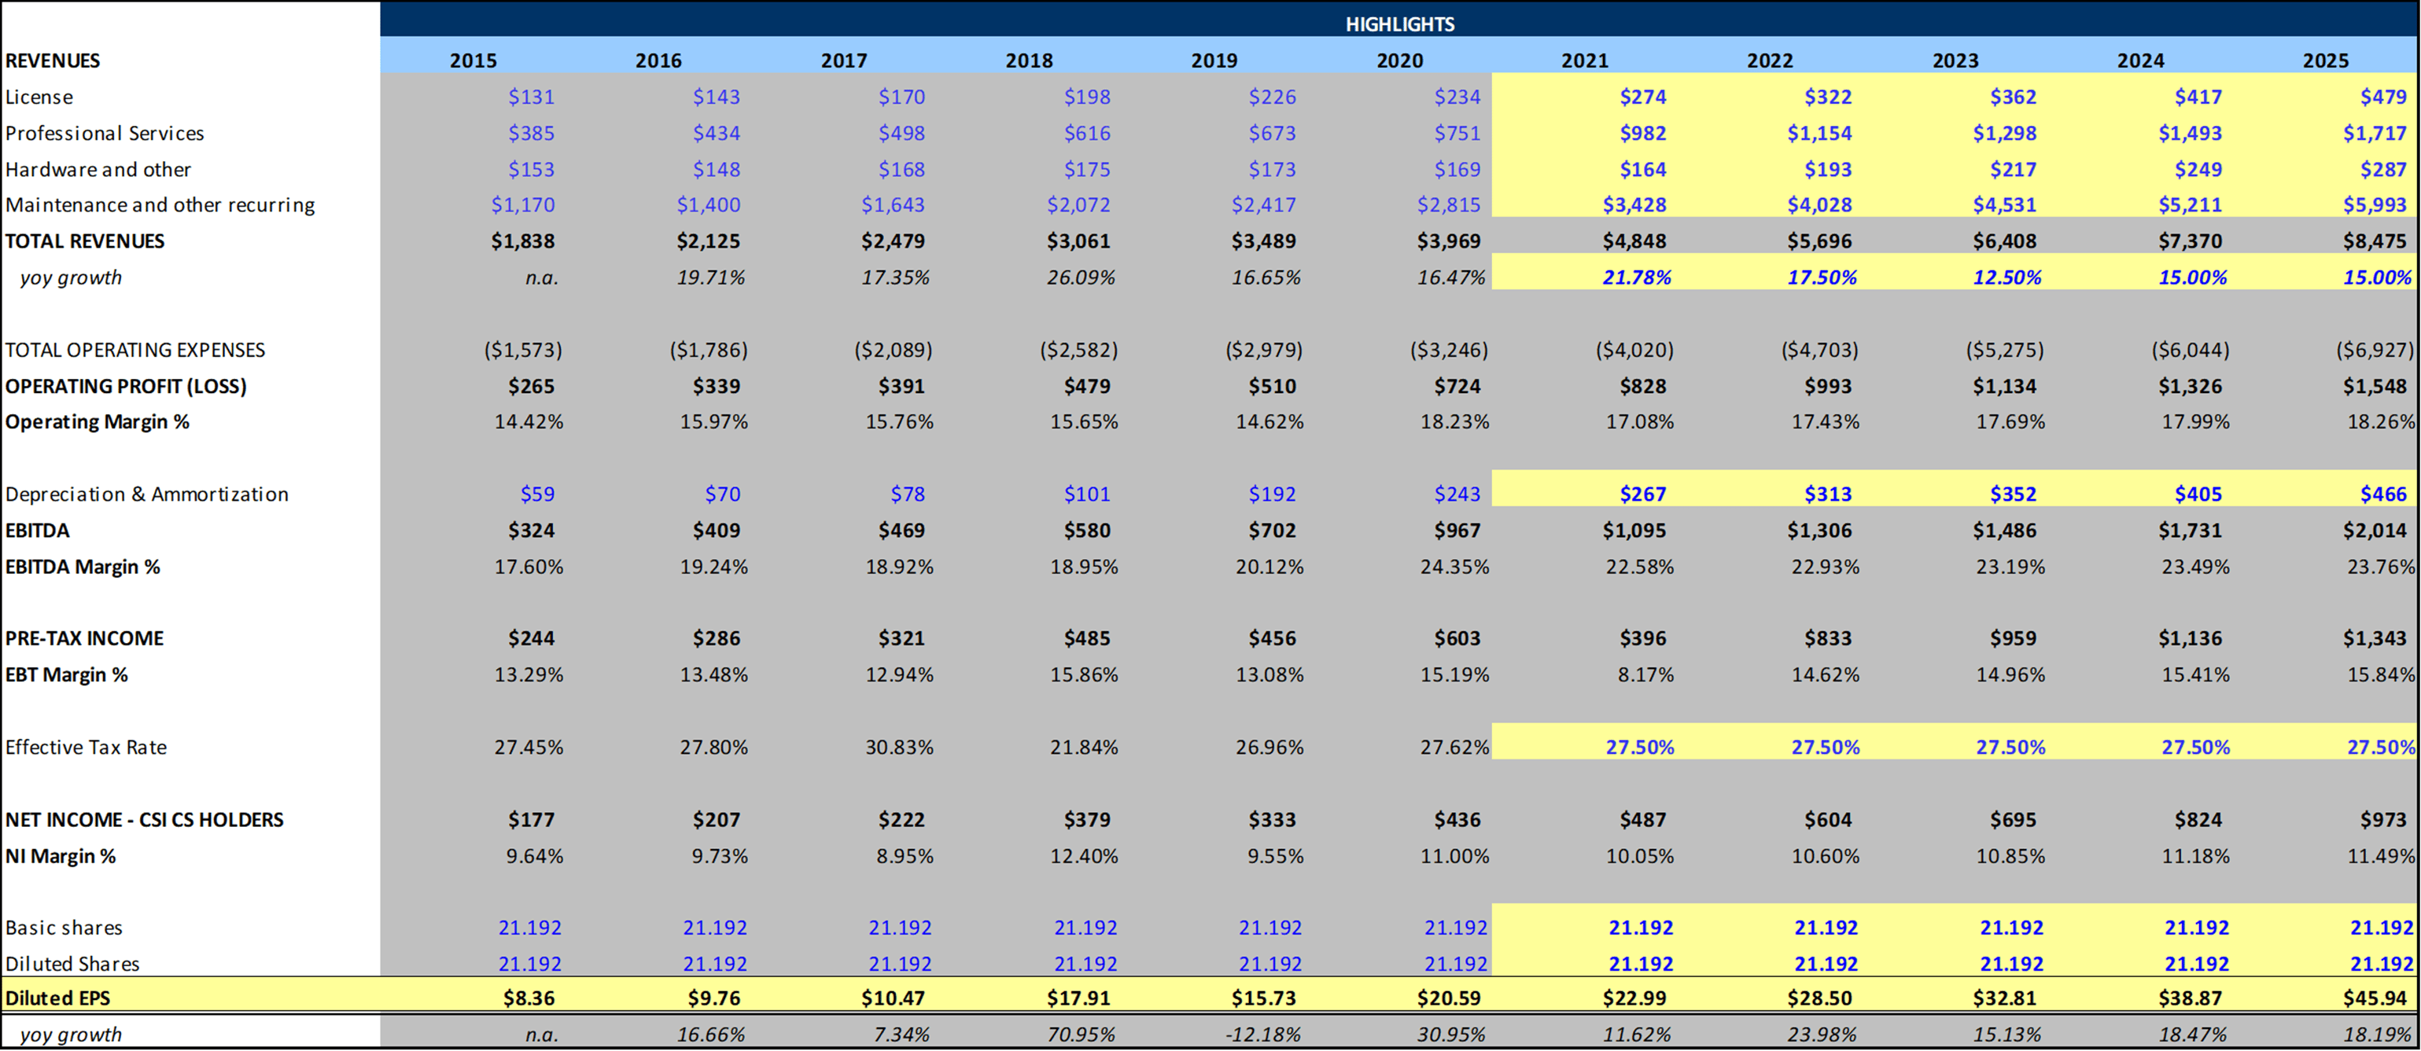Select Hardware value $148 for 2016

click(716, 170)
